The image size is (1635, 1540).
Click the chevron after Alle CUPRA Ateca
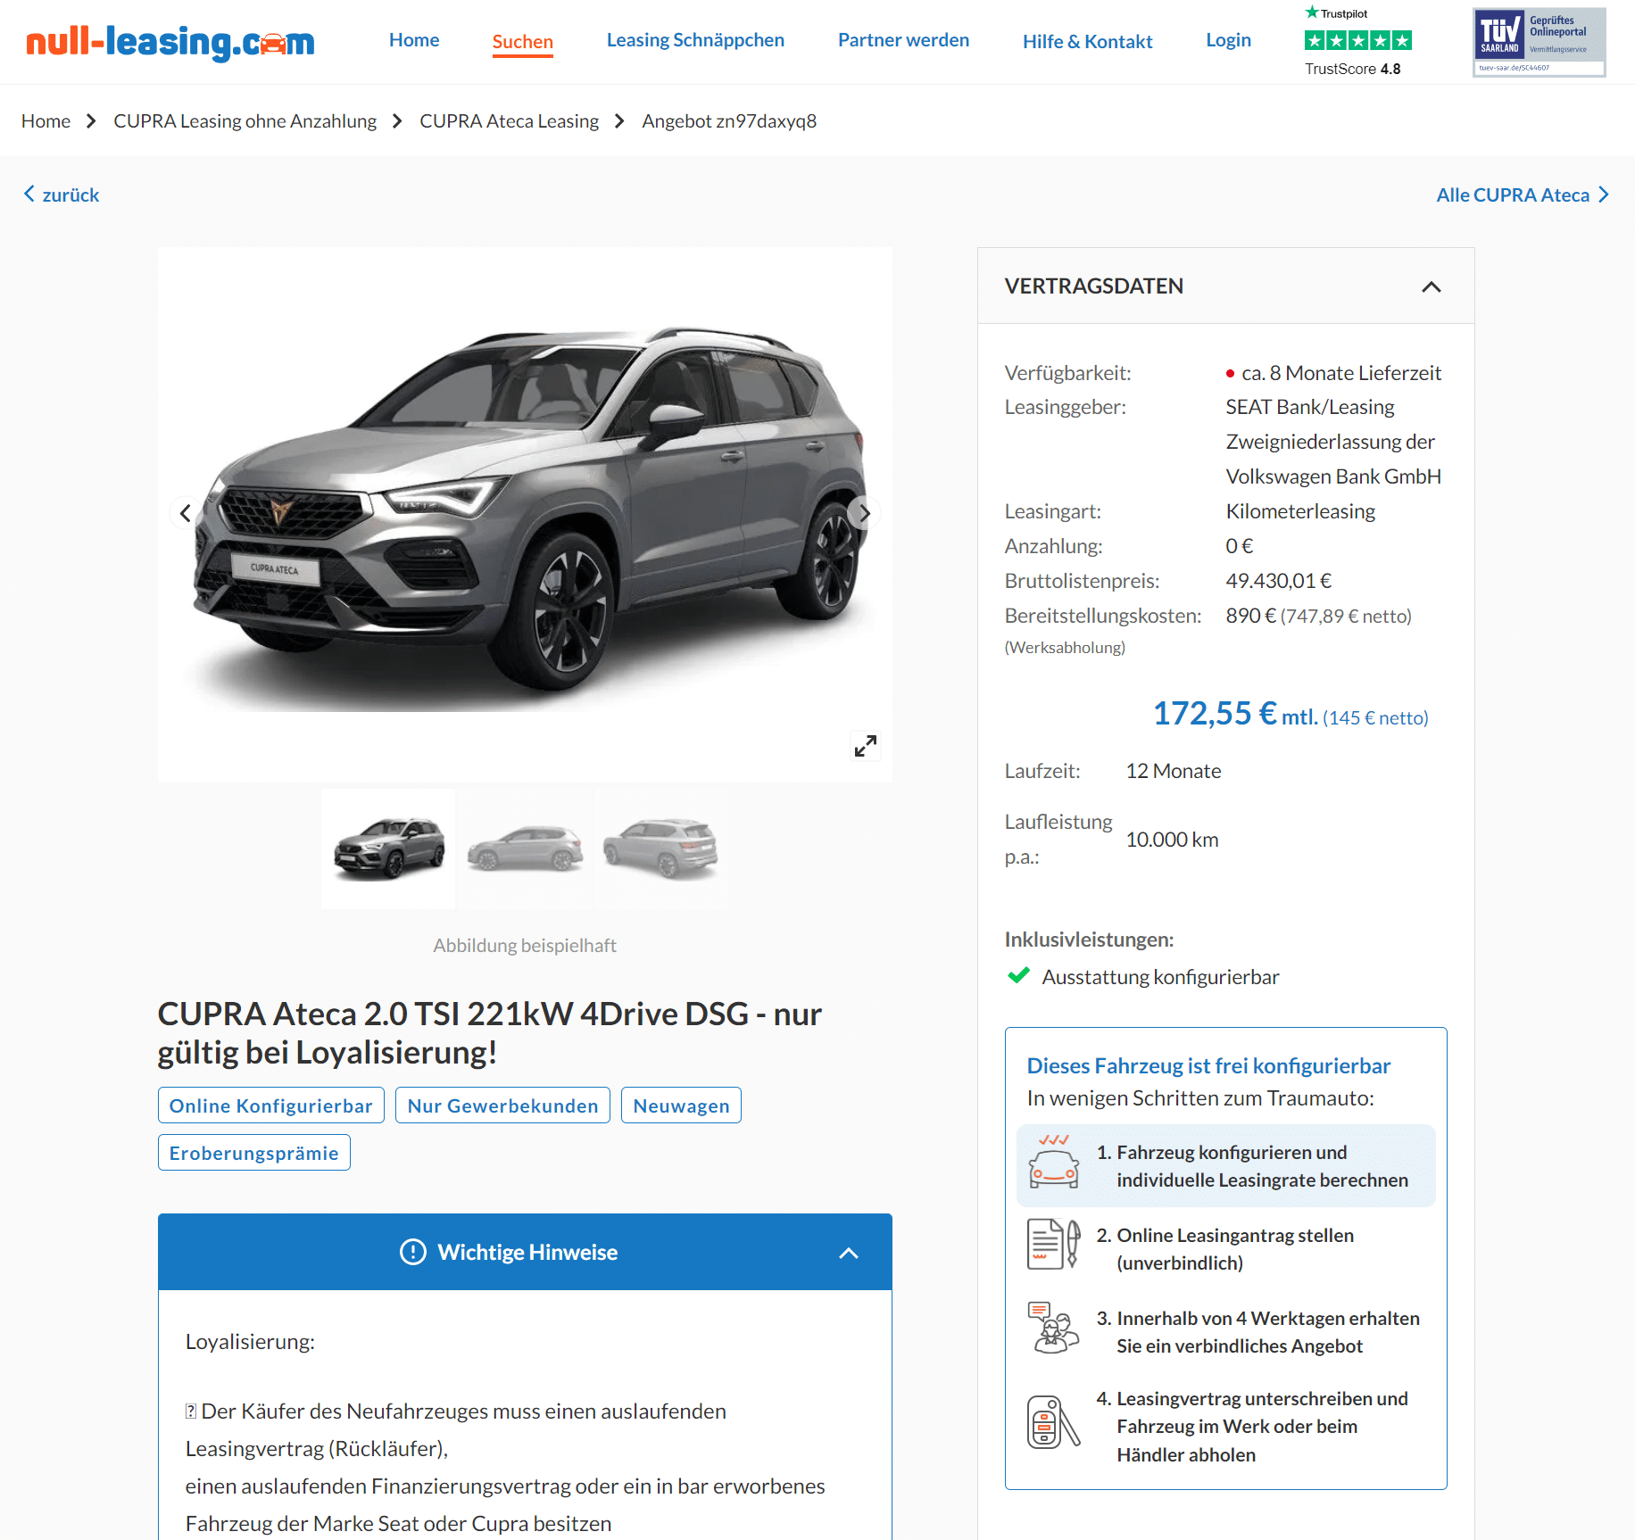pos(1604,194)
